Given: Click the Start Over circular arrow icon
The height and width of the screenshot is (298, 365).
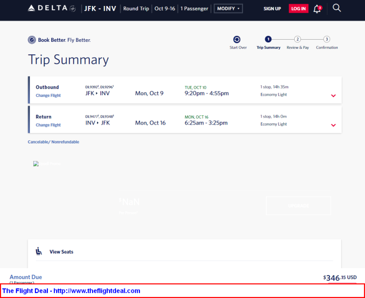Looking at the screenshot, I should (x=237, y=40).
